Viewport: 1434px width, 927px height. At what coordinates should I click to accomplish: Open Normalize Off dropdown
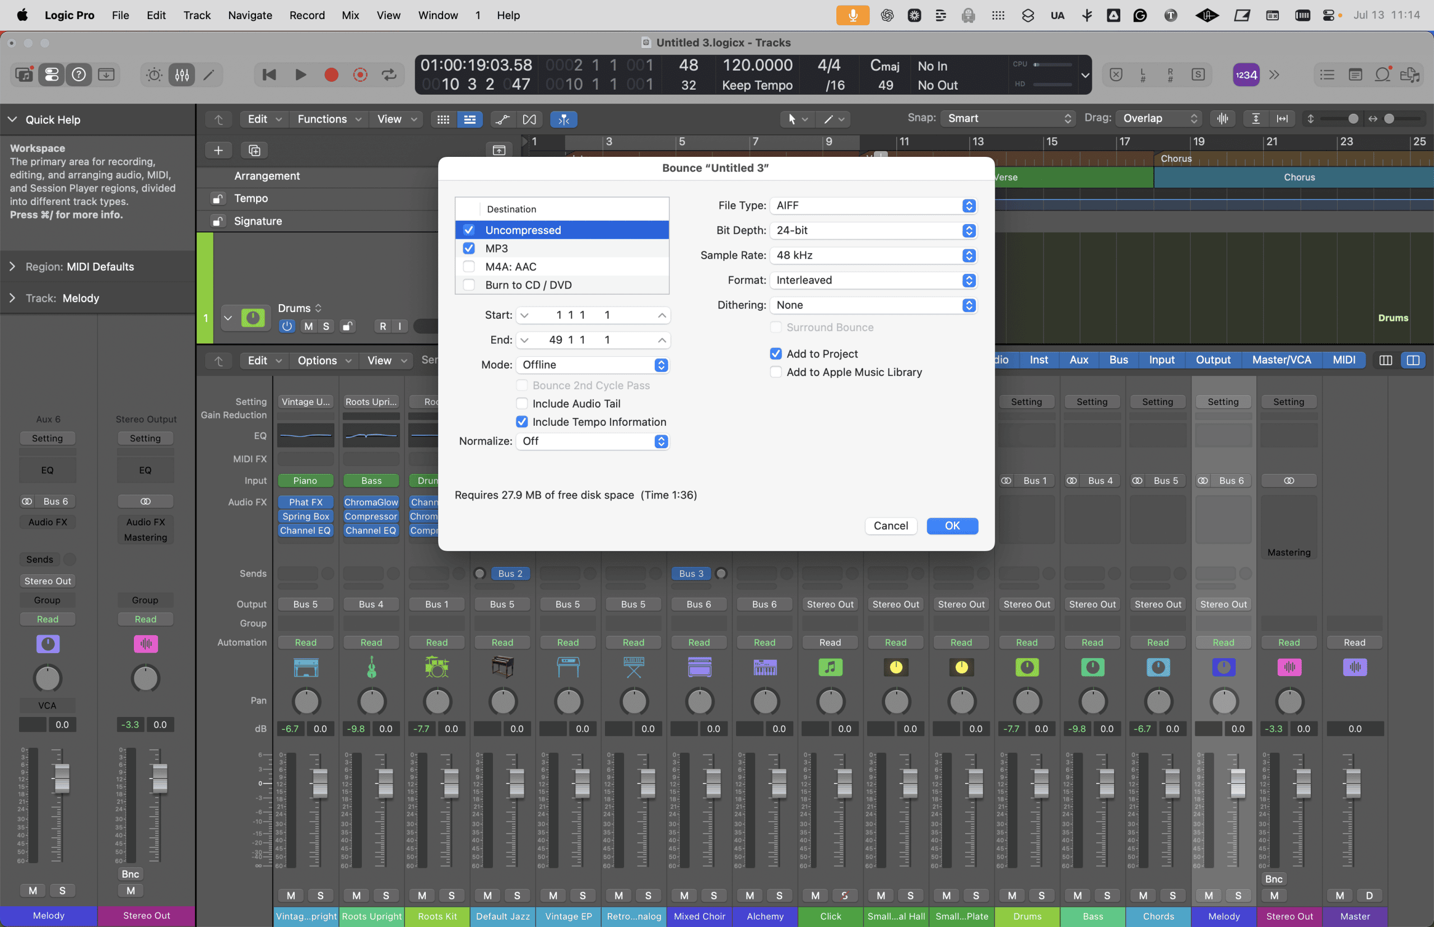593,441
